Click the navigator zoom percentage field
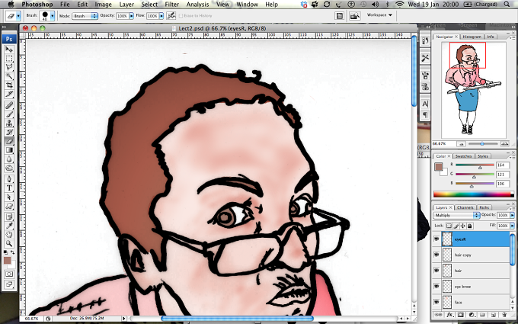The height and width of the screenshot is (324, 518). pos(443,144)
